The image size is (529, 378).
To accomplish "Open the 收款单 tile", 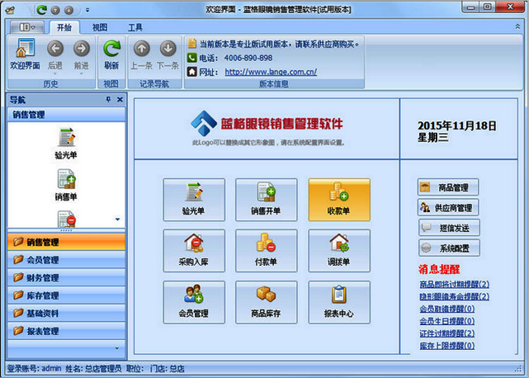I will pyautogui.click(x=339, y=200).
